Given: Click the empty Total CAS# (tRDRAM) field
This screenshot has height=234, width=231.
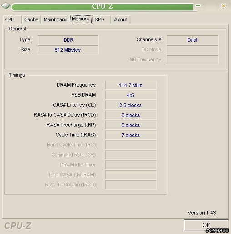Looking at the screenshot, I should [x=131, y=175].
